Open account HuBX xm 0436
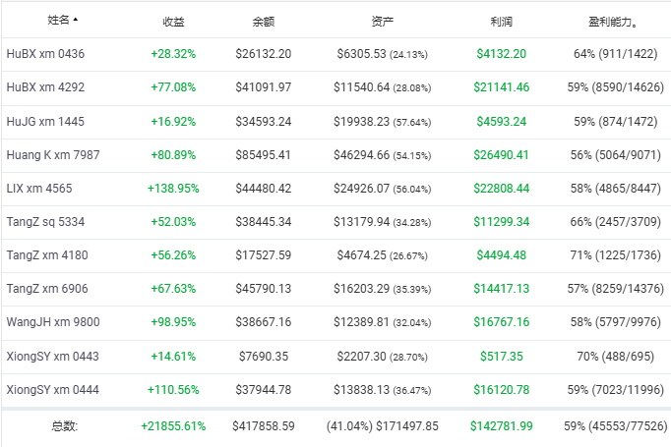 45,54
